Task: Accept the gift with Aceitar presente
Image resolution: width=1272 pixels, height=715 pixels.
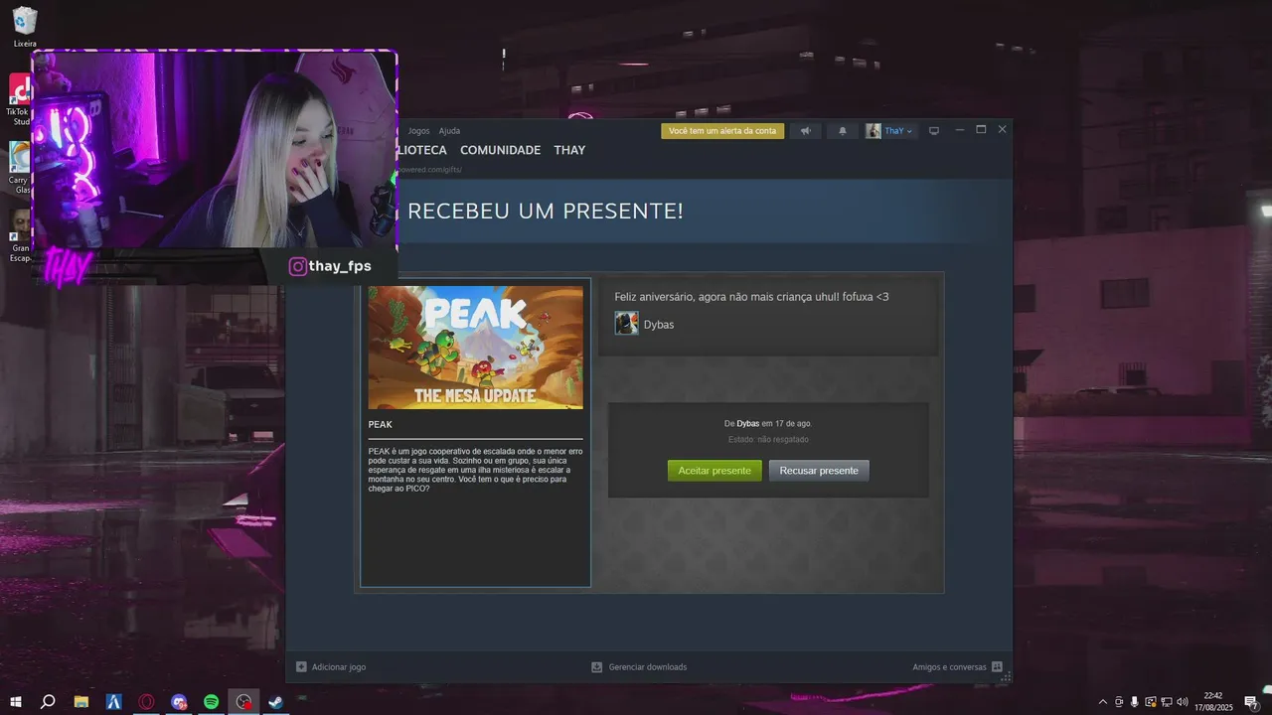Action: 715,471
